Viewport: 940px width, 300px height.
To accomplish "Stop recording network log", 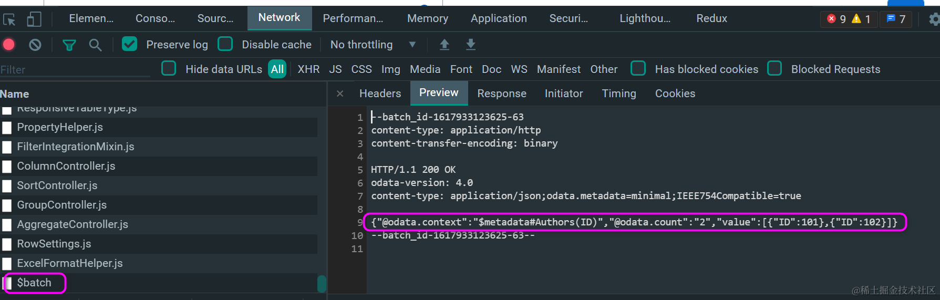I will click(x=9, y=45).
